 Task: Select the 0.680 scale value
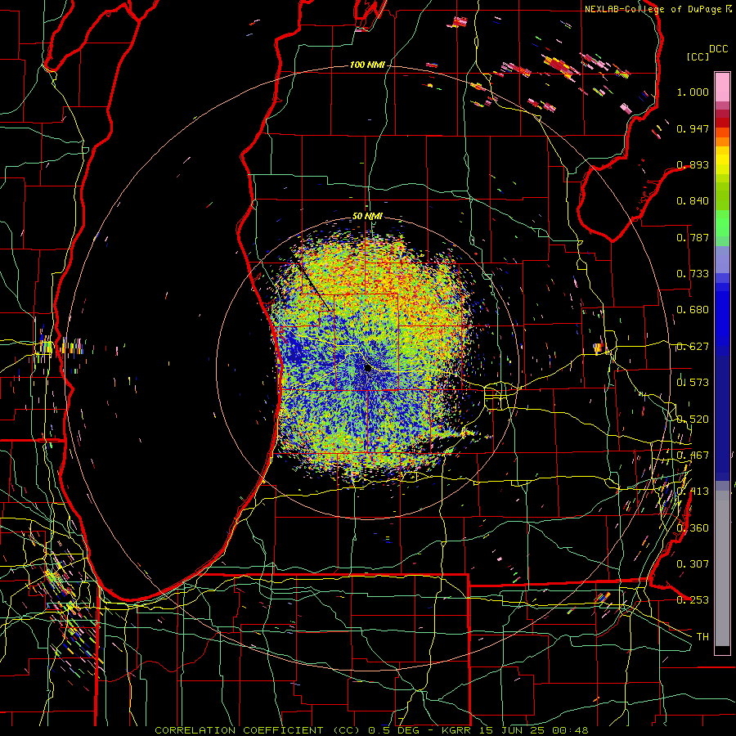(693, 310)
